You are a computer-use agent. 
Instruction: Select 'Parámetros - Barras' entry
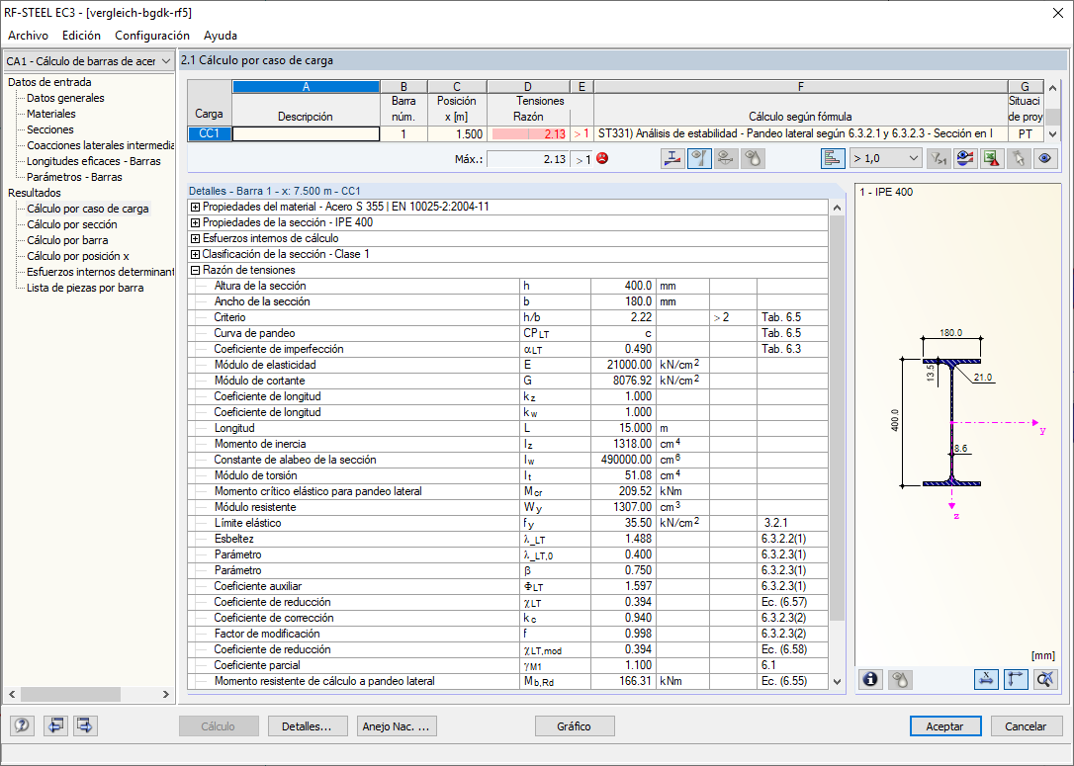[74, 177]
